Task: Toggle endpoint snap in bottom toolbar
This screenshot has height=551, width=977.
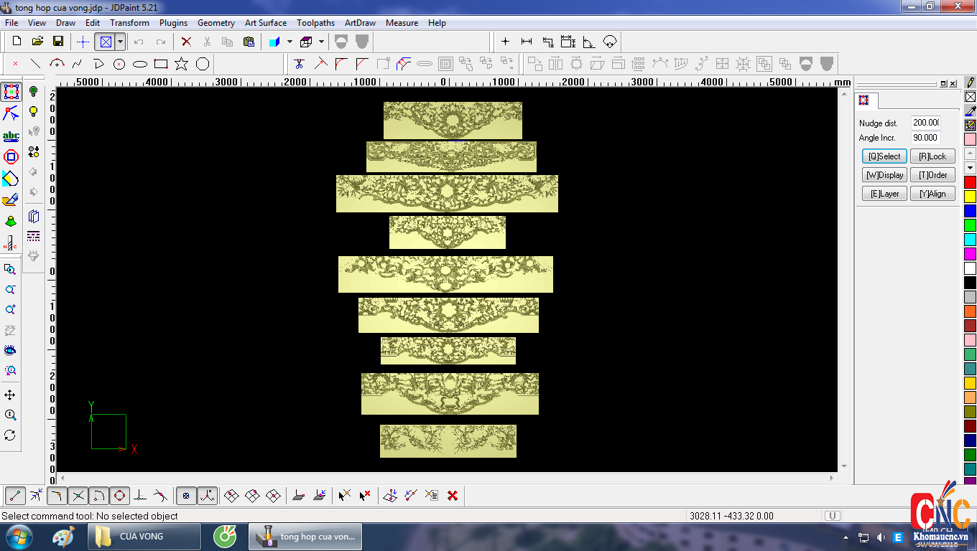Action: click(15, 495)
